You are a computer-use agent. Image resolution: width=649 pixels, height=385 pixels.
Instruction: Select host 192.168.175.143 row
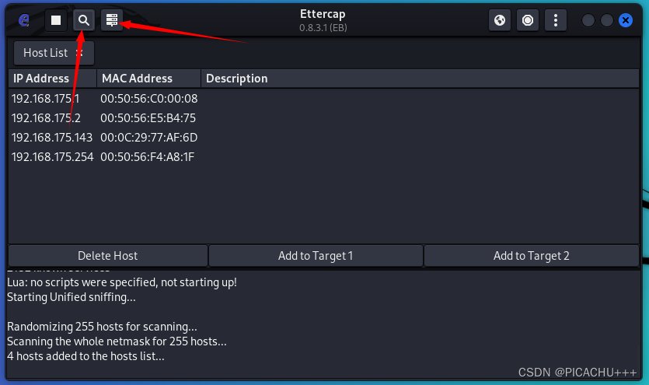coord(52,138)
